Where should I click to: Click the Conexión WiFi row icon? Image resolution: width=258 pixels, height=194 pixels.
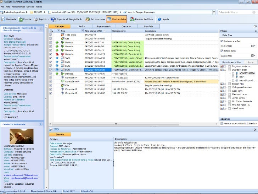(62, 81)
